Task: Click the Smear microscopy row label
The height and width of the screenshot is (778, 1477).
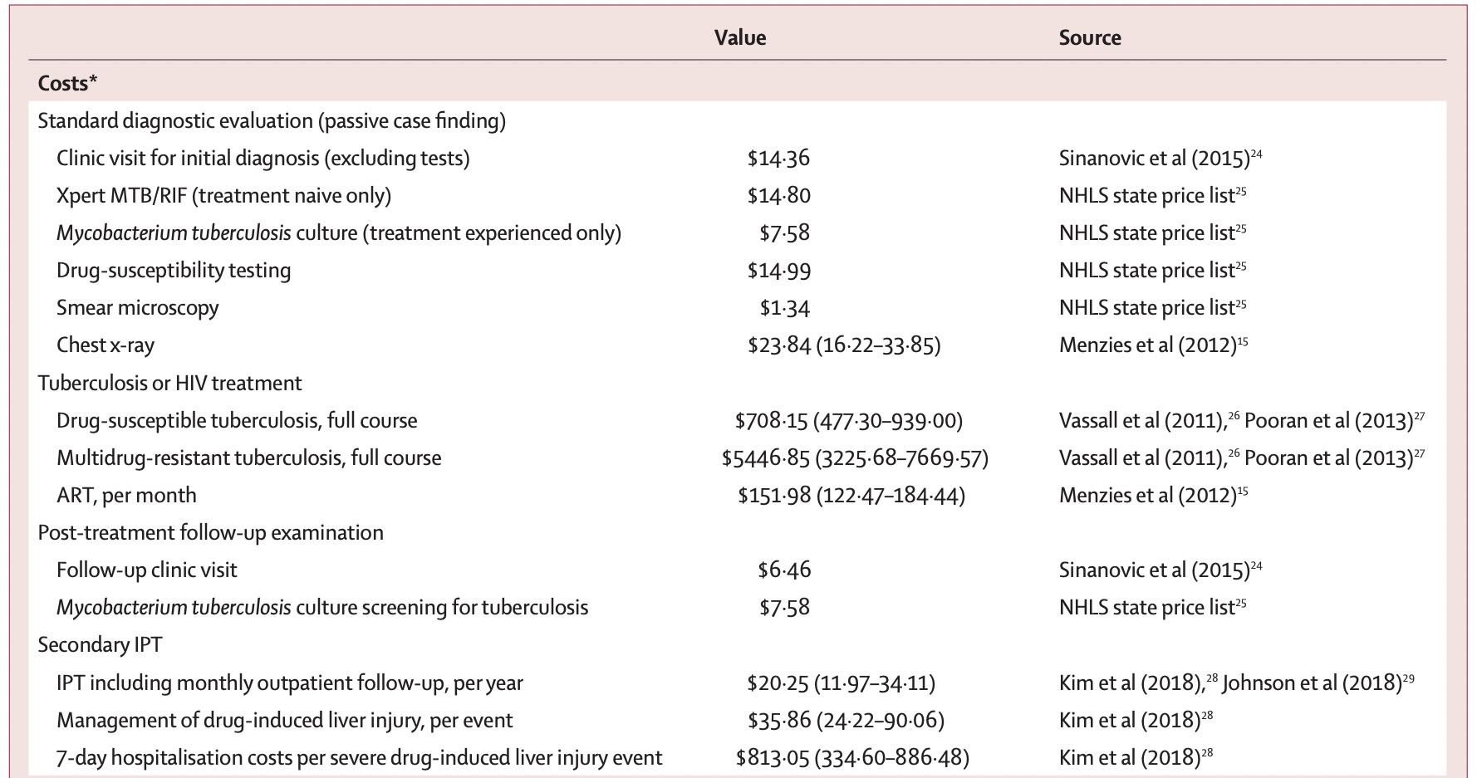Action: coord(138,307)
